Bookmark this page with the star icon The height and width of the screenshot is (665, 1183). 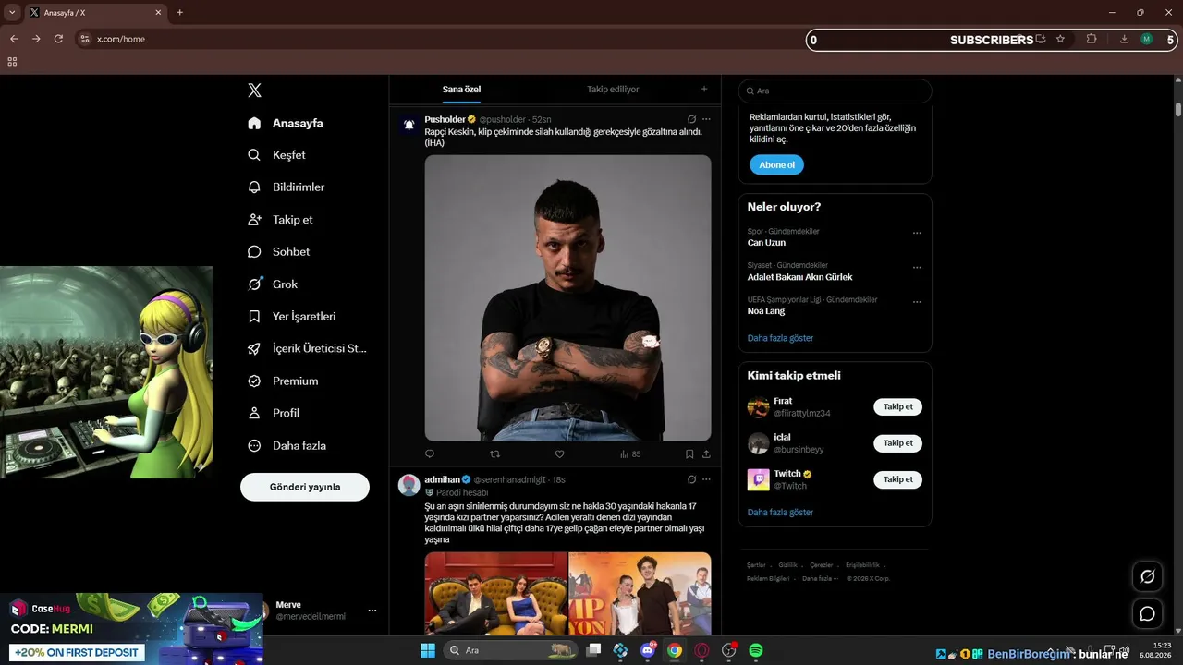click(1060, 39)
